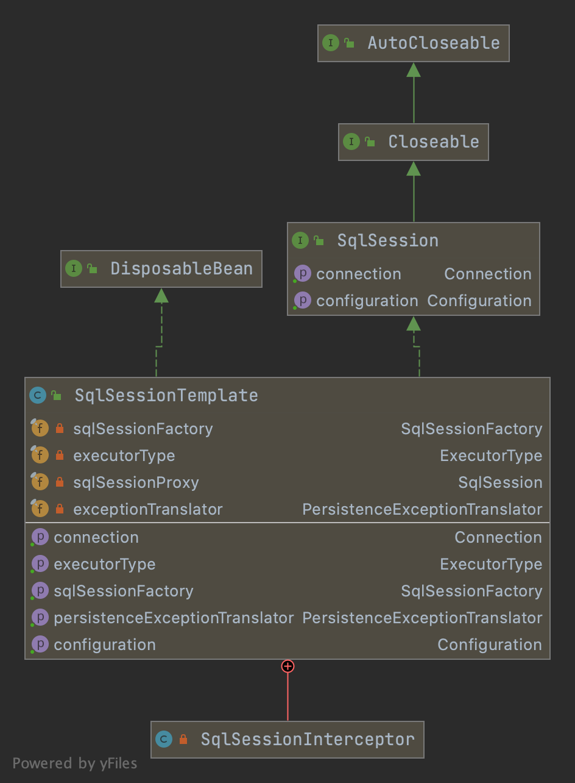
Task: Click the lock icon beside exceptionTranslator field
Action: point(59,509)
